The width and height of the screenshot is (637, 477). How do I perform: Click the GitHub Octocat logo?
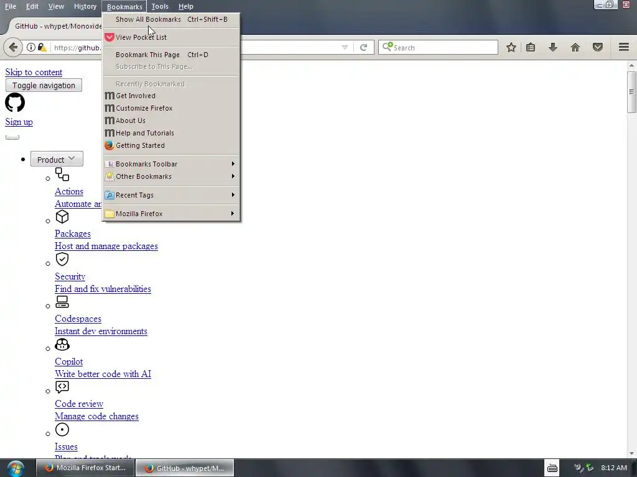[15, 102]
